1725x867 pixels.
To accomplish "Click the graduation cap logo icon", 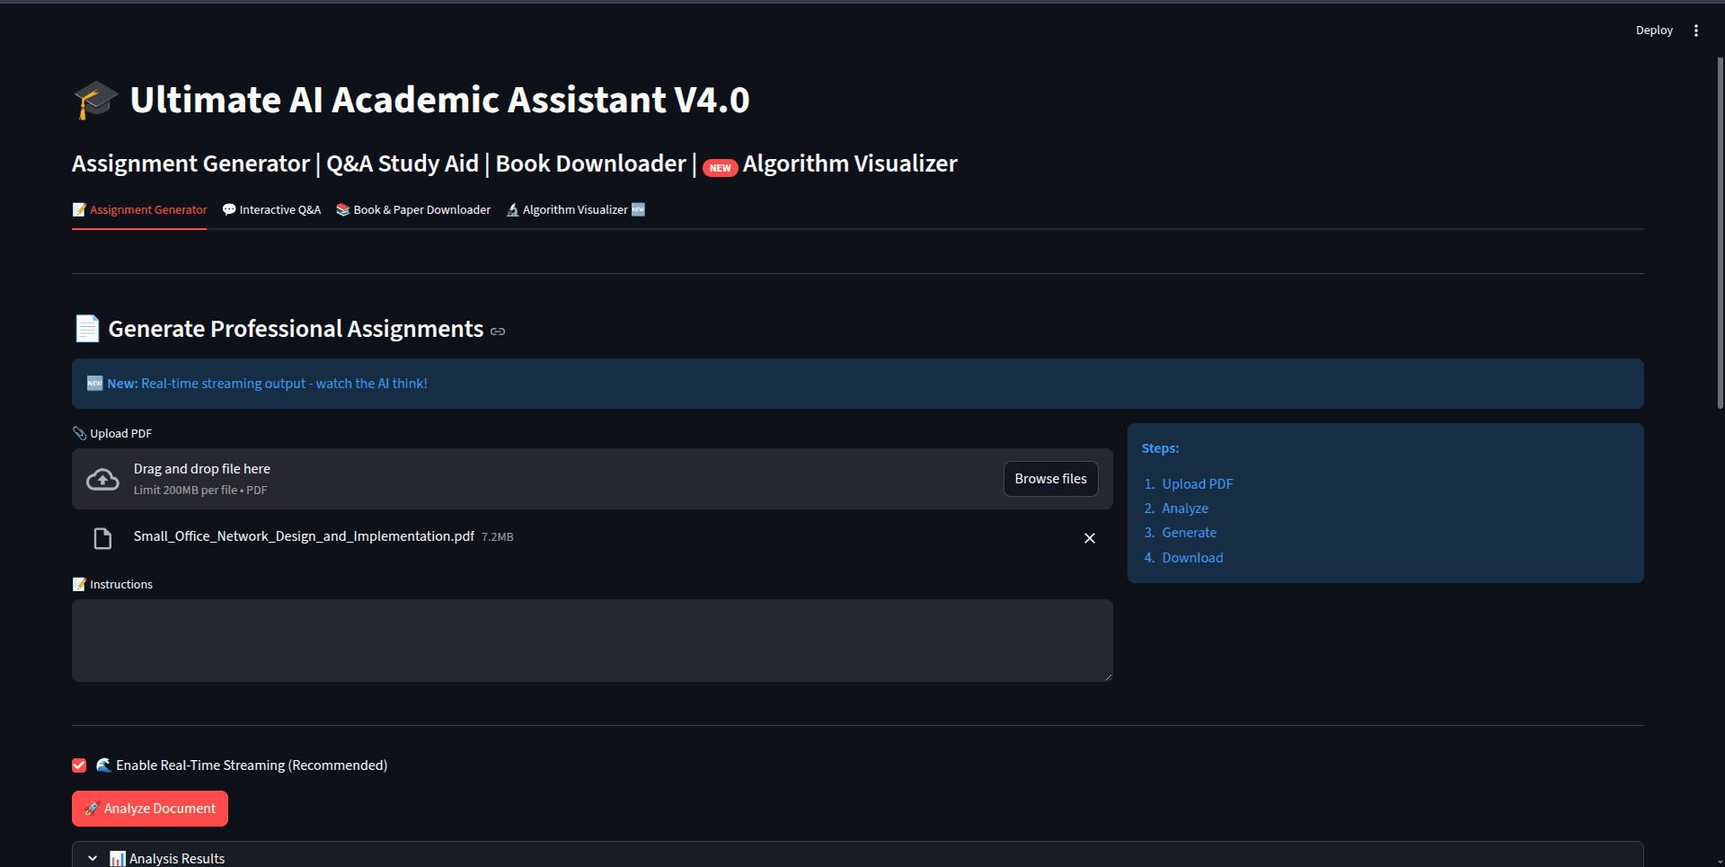I will coord(95,100).
